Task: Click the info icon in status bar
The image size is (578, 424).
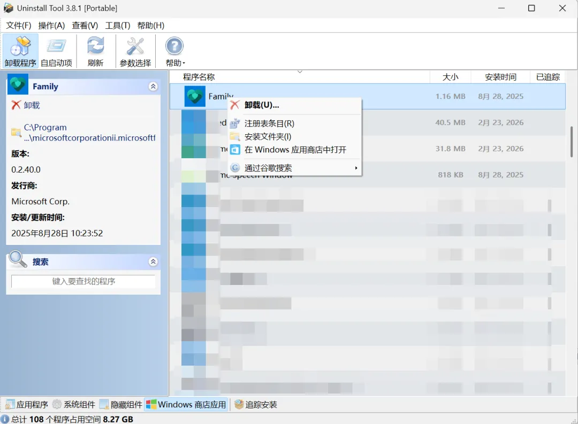Action: (5, 419)
